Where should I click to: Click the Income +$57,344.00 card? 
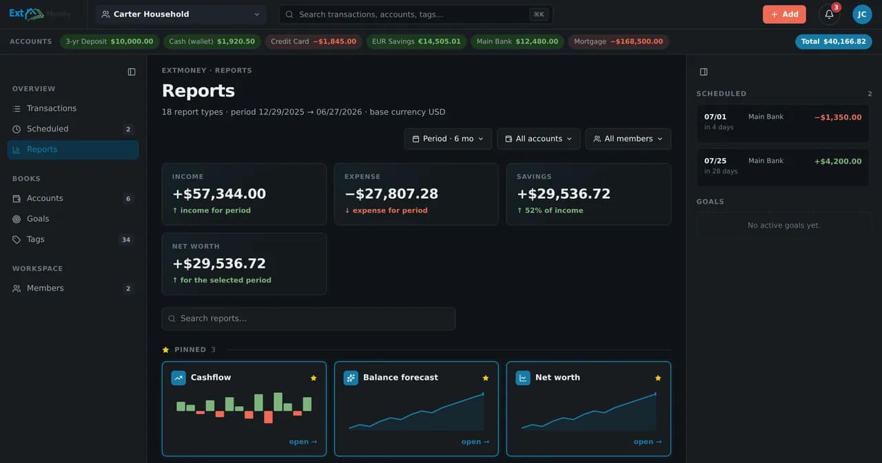pos(244,194)
